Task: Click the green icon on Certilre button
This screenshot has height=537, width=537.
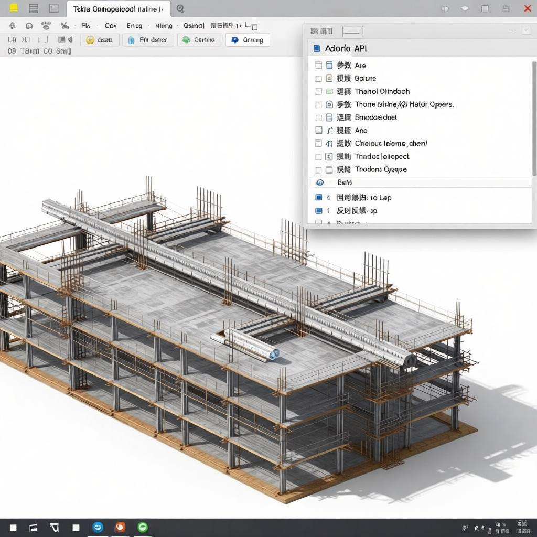Action: (x=186, y=40)
